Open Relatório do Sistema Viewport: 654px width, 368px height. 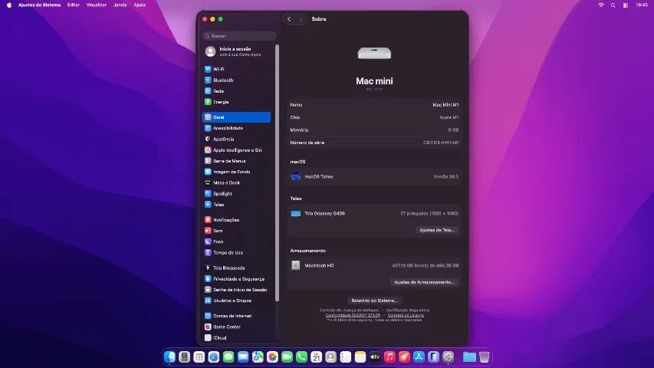(x=374, y=301)
